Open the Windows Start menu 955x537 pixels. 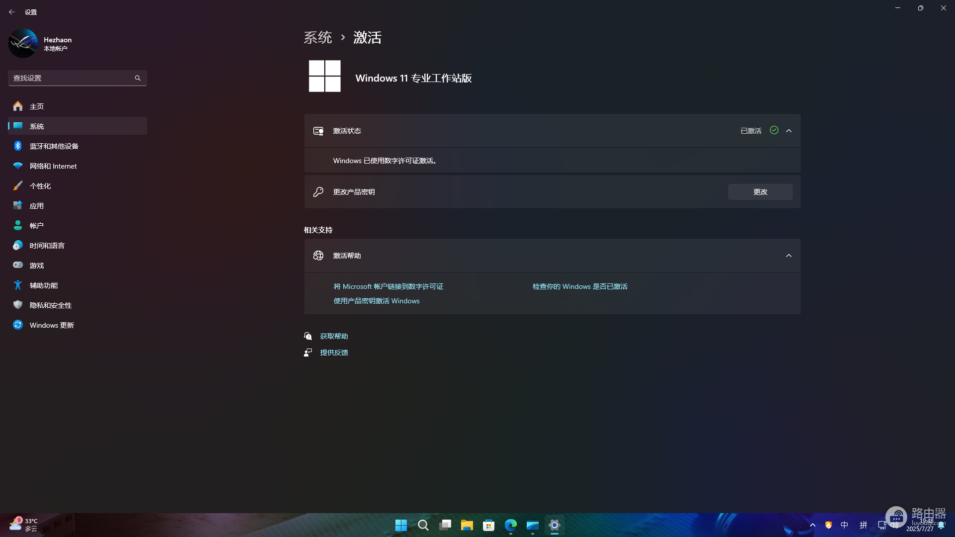[401, 525]
